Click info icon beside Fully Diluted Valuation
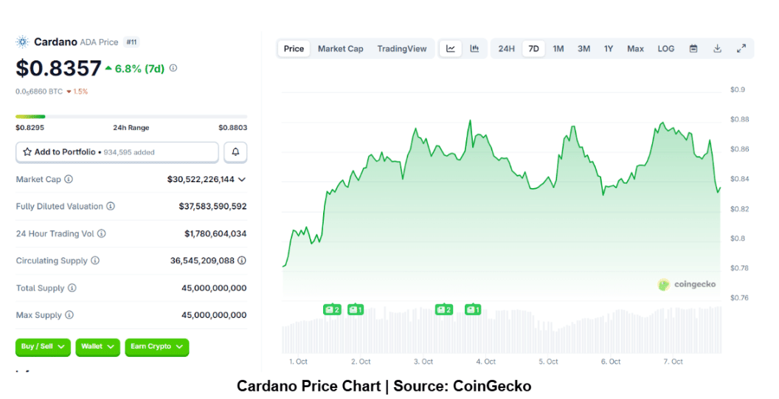Screen dimensions: 779x399 111,207
